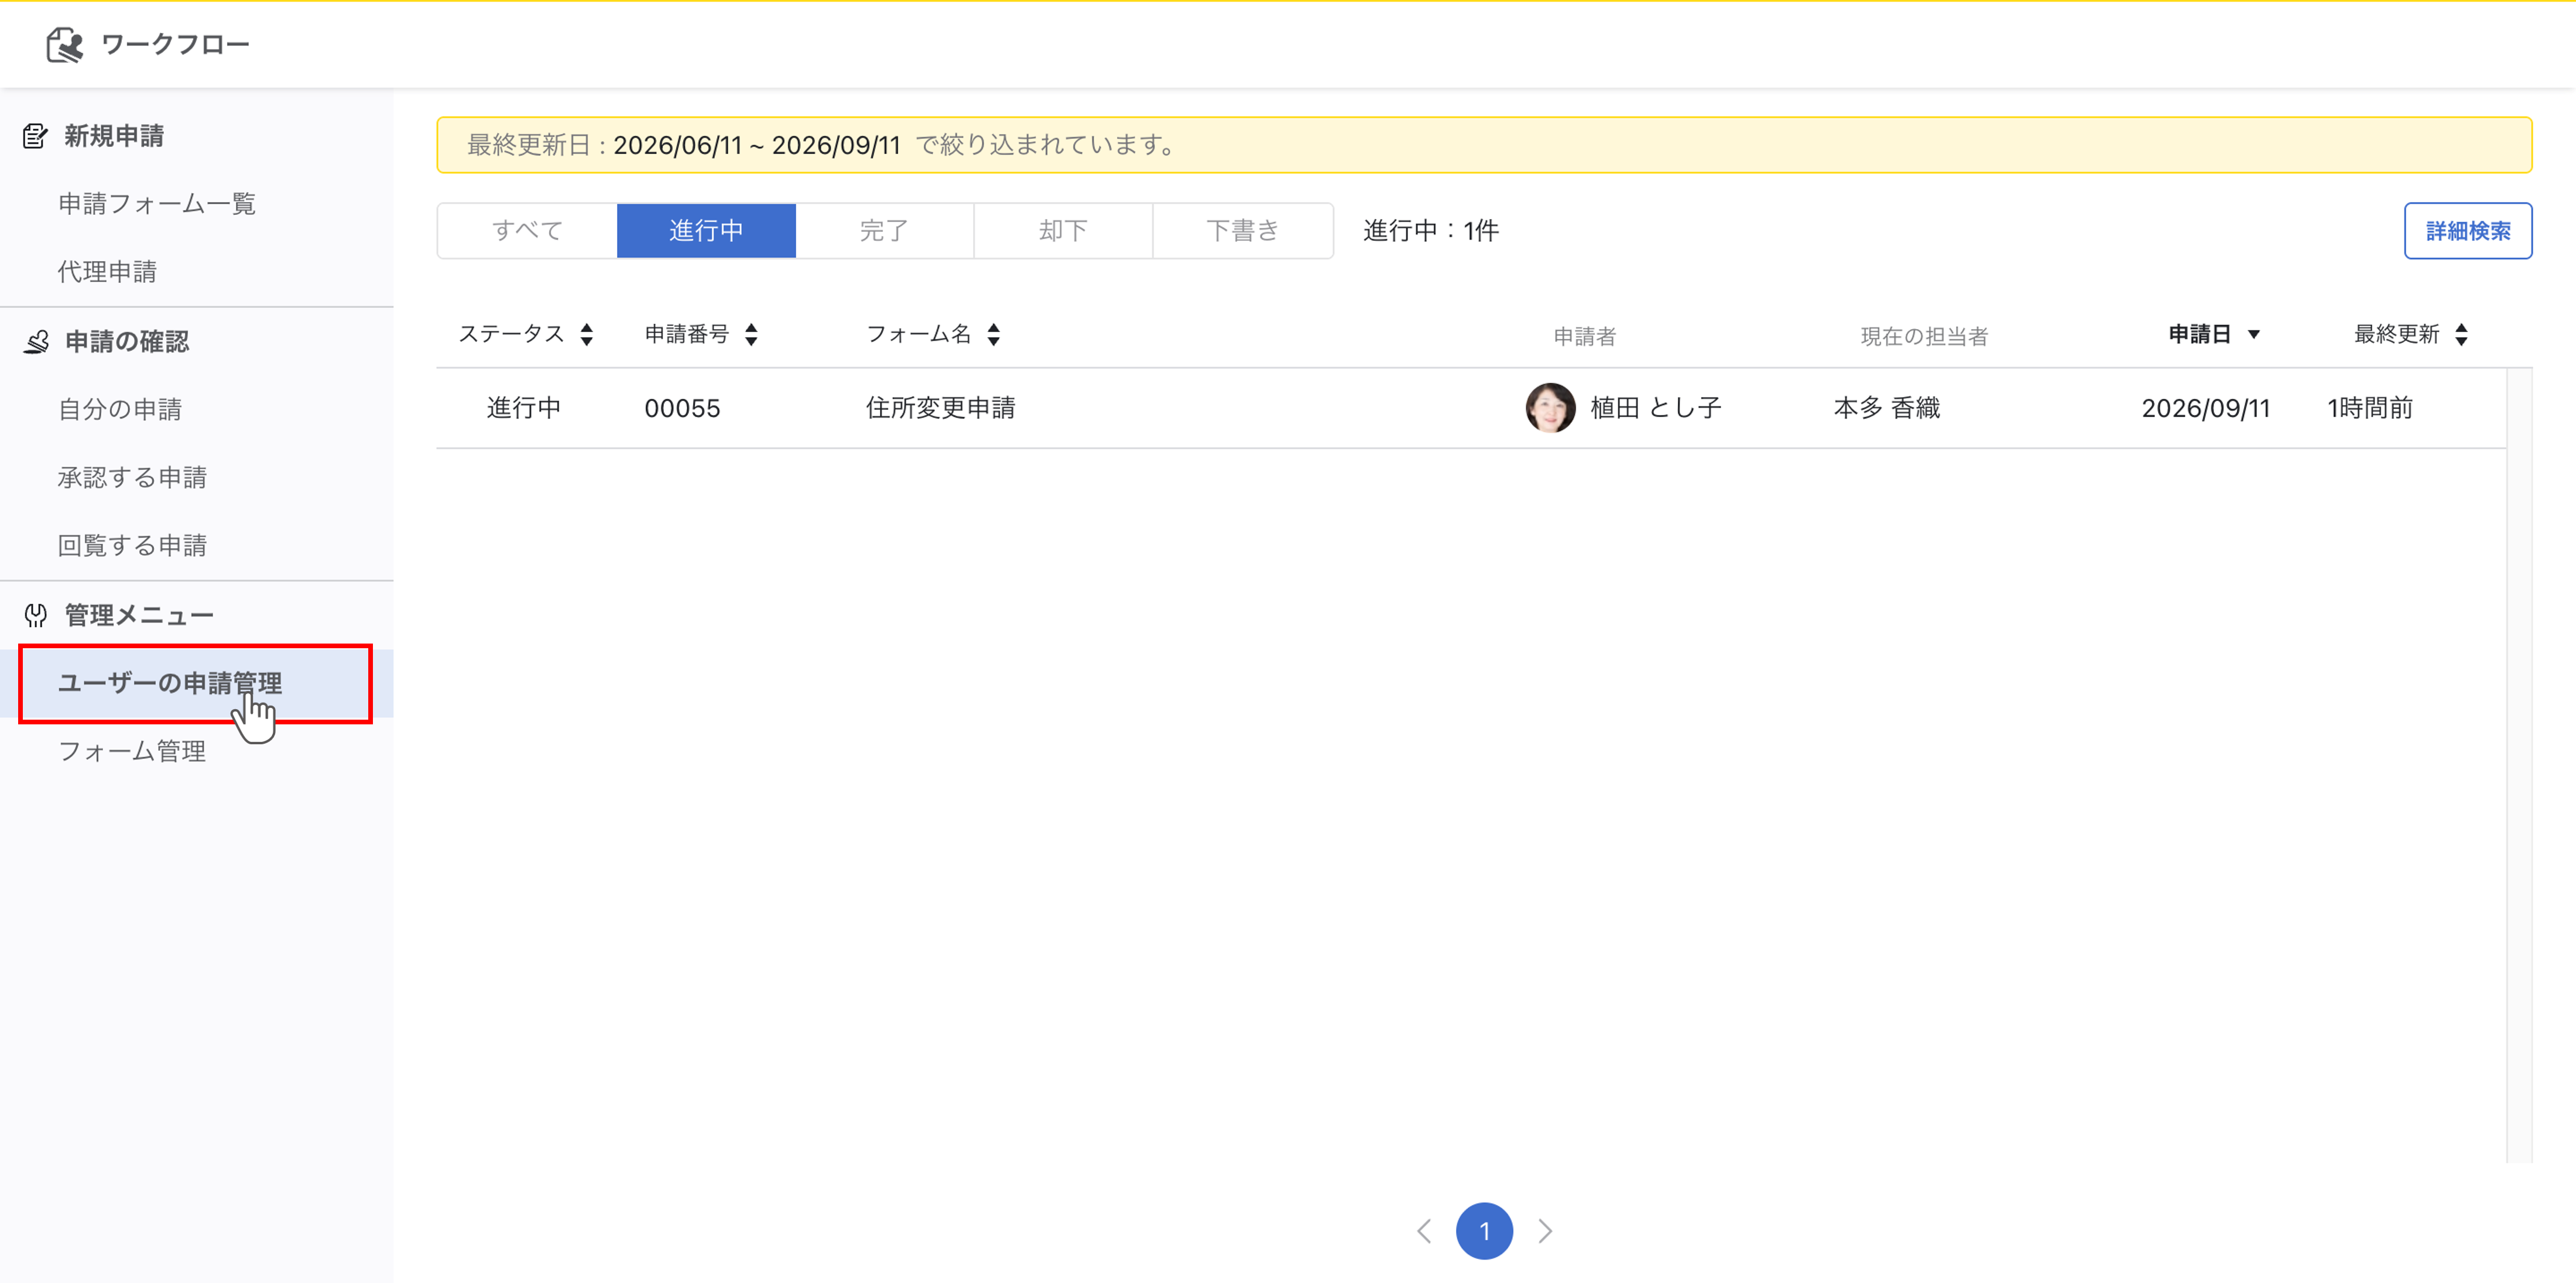This screenshot has height=1283, width=2576.
Task: Click the 新規申請 section icon
Action: (36, 136)
